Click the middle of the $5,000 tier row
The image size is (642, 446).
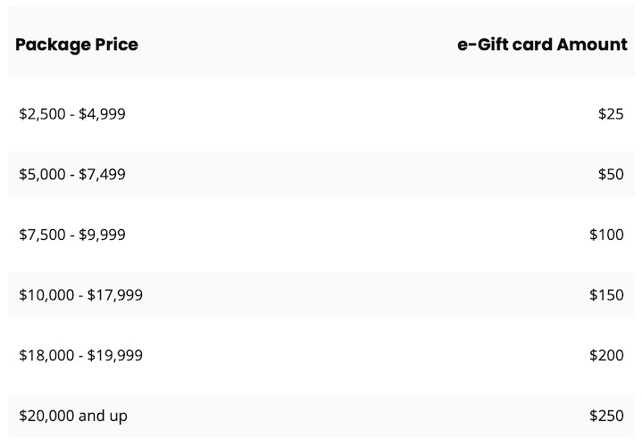(321, 174)
